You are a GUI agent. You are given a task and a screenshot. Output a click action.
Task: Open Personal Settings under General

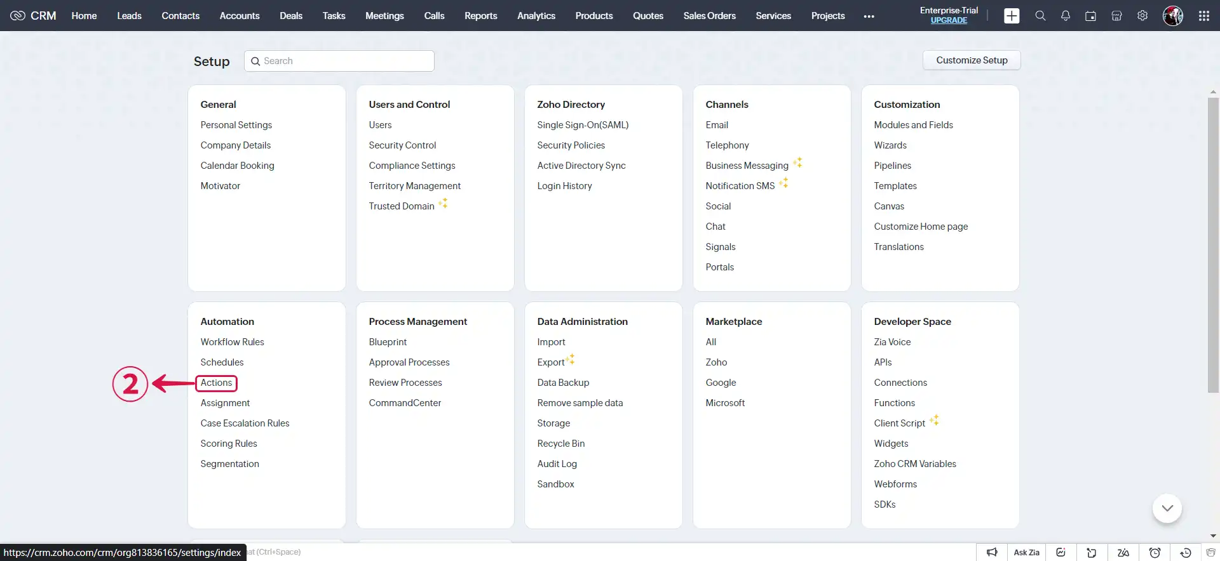coord(236,125)
